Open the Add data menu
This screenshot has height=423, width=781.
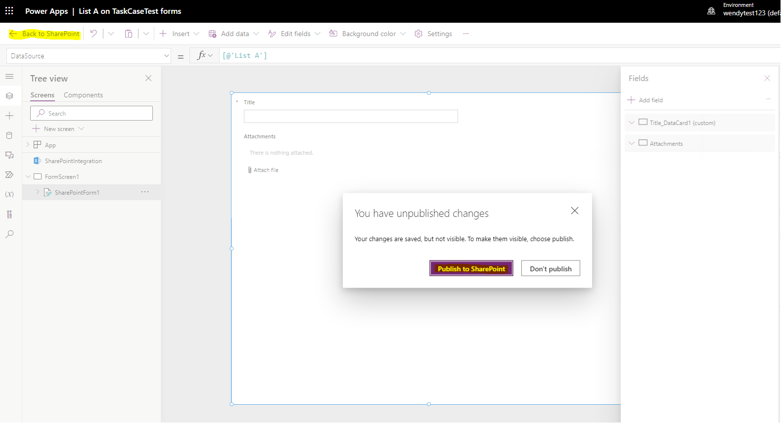233,34
